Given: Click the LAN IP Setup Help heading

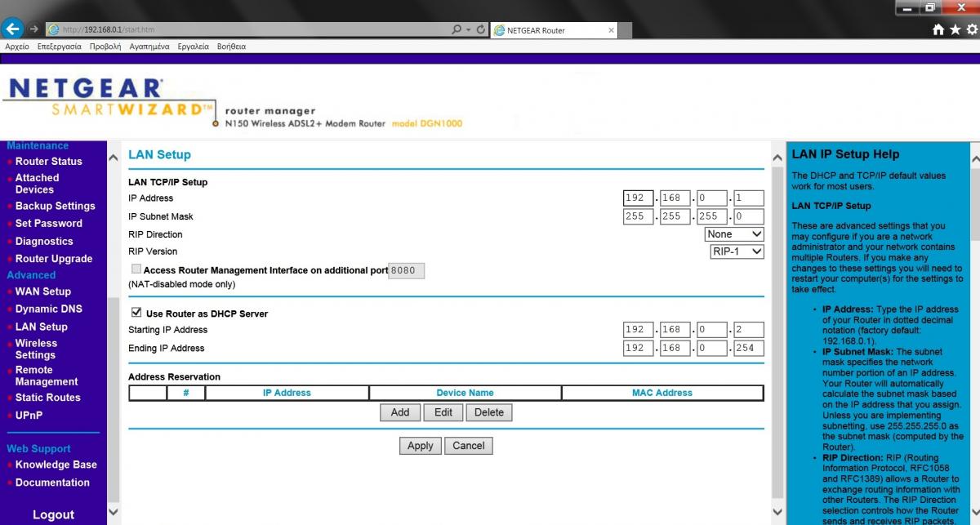Looking at the screenshot, I should (845, 154).
